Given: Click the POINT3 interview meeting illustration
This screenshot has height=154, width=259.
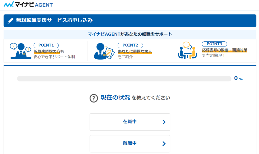Looking at the screenshot, I should coord(187,50).
